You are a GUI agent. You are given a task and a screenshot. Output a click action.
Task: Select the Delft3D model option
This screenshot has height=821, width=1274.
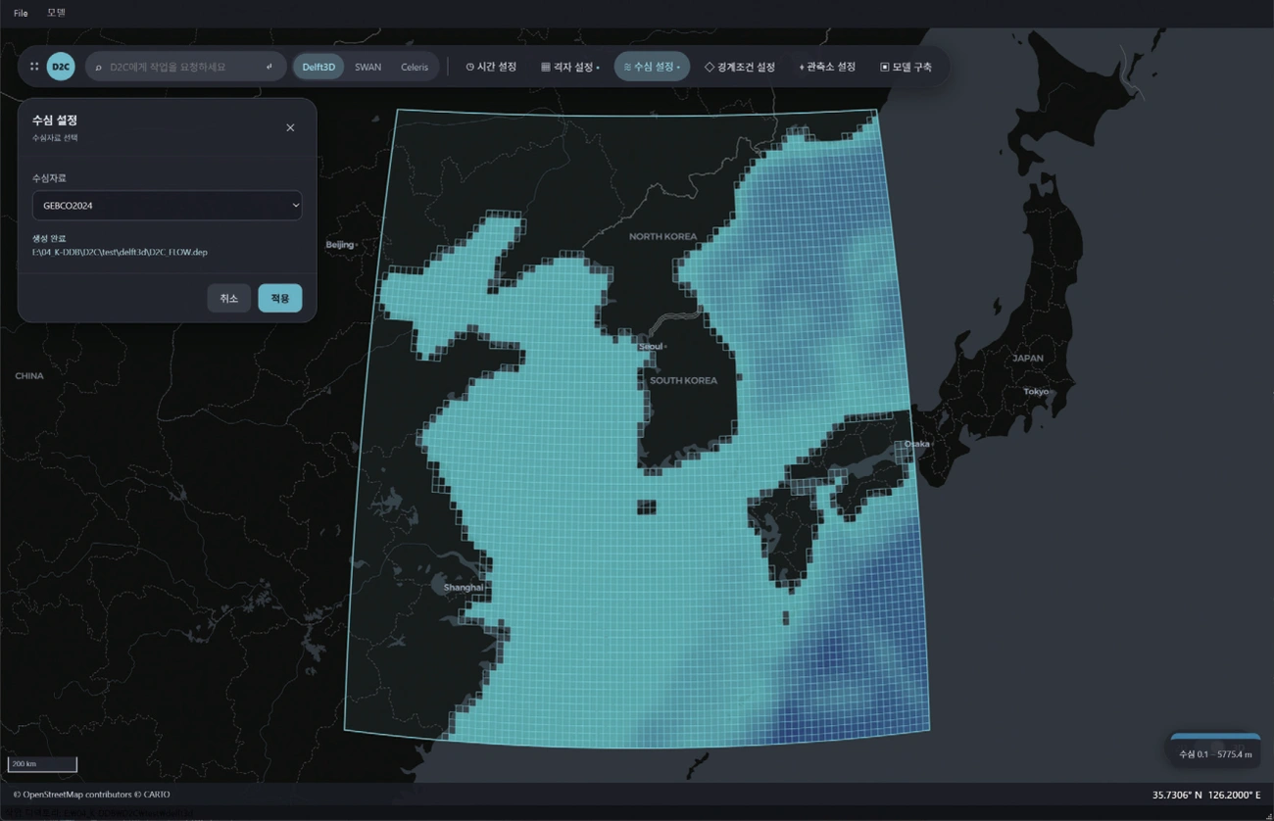[318, 67]
